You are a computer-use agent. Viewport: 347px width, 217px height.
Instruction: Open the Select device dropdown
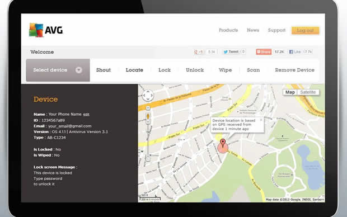pos(58,70)
